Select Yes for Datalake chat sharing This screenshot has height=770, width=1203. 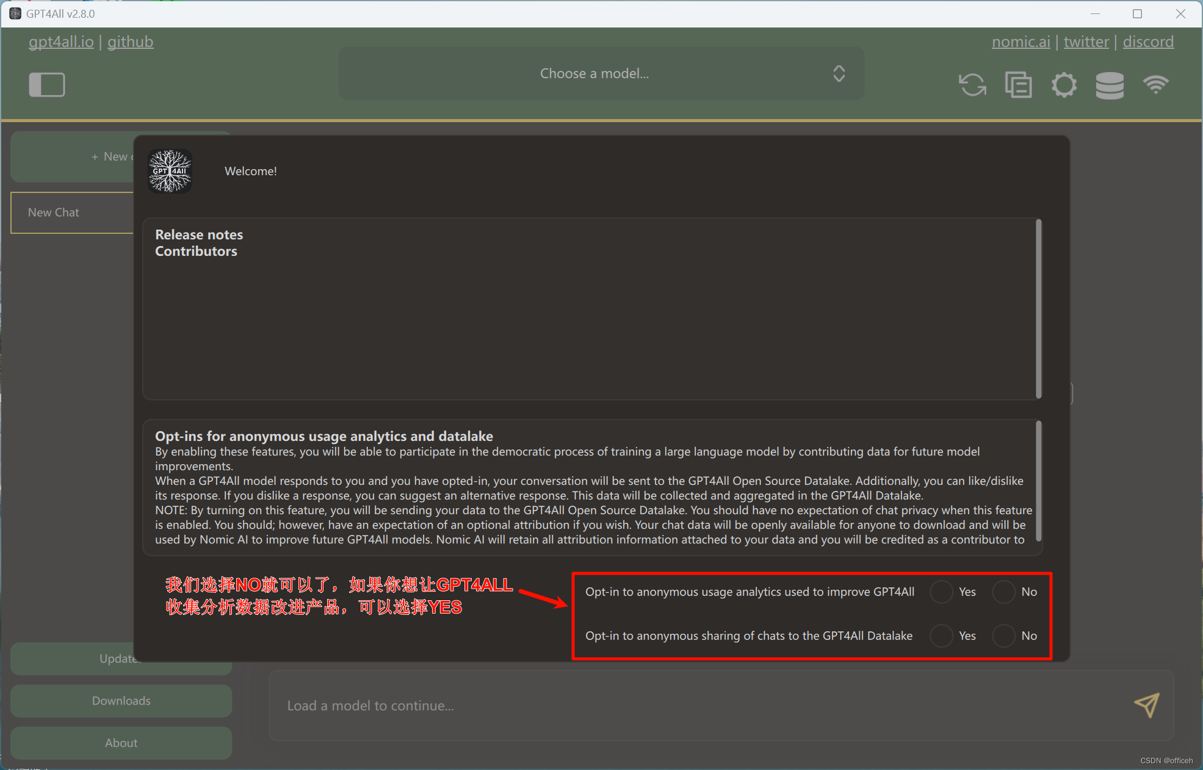941,636
